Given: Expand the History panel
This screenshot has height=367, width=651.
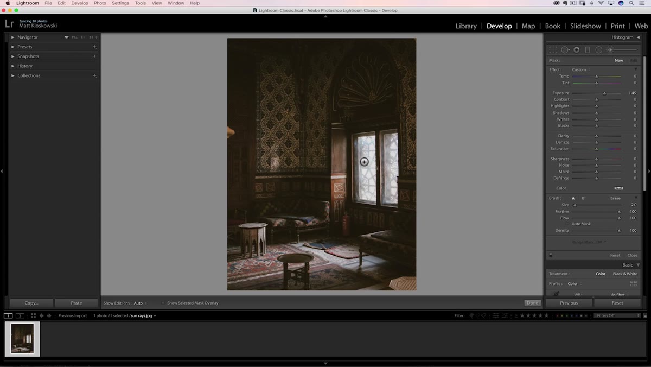Looking at the screenshot, I should point(13,66).
